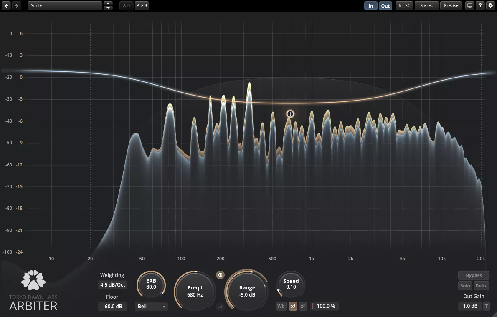
Task: Select the Stereo channel mode
Action: pos(426,5)
